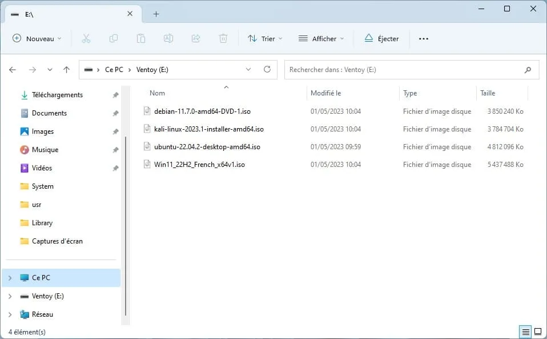Open the See more three-dots menu

[424, 39]
